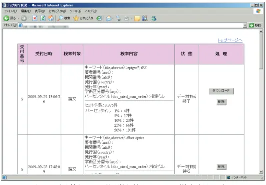Click reception number 8 cell
The image size is (266, 185).
(x=22, y=169)
